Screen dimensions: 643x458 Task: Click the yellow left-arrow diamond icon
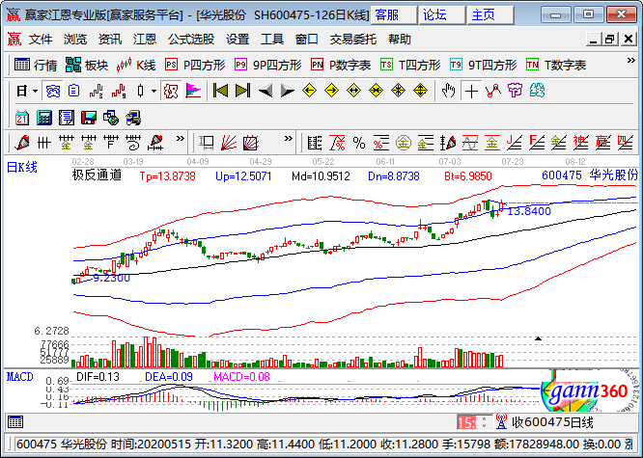point(309,91)
